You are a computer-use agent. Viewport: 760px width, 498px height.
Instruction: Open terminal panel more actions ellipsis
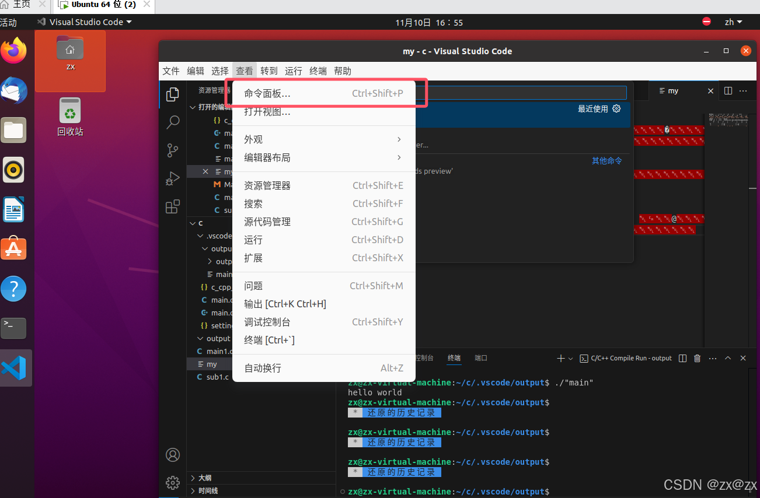(x=713, y=358)
